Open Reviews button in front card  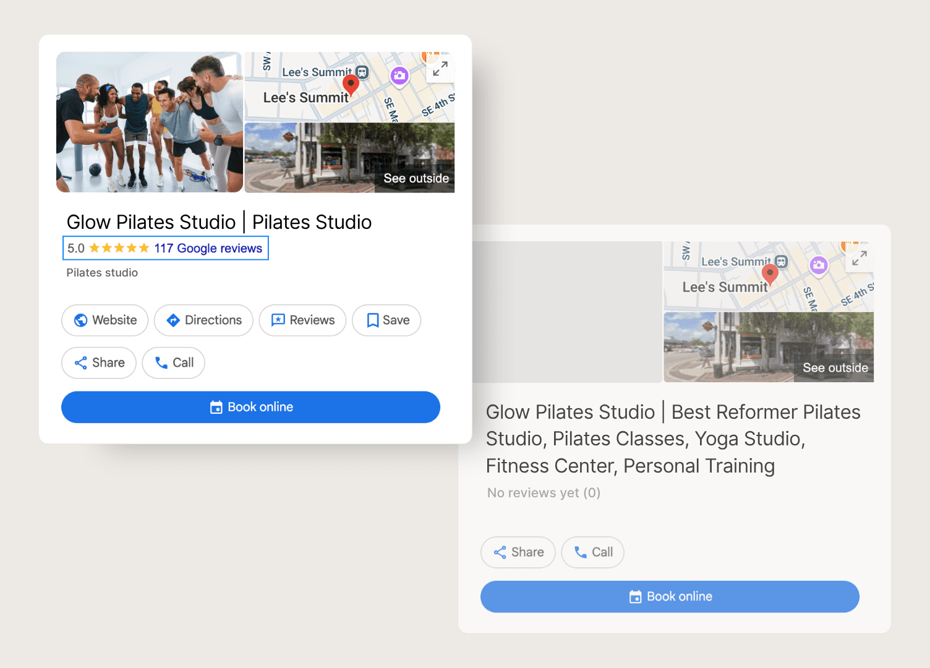point(302,320)
